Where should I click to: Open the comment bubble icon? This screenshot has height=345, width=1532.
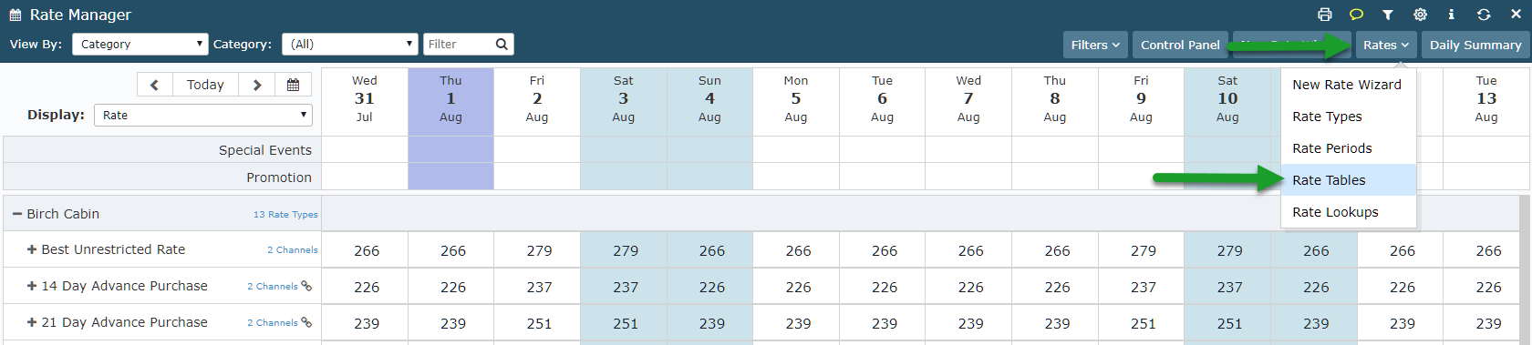click(x=1356, y=15)
